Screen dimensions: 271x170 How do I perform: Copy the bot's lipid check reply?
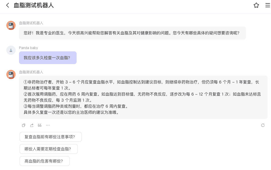[24, 125]
